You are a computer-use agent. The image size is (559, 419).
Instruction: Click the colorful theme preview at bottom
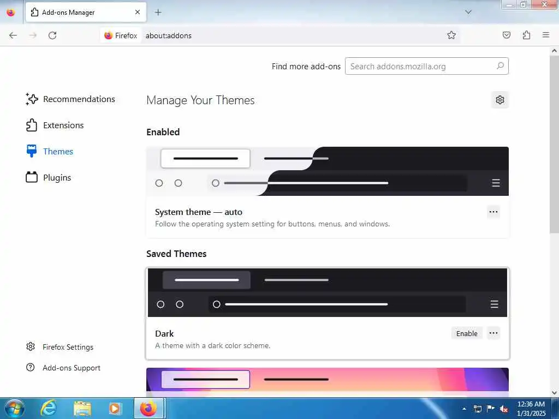point(328,382)
